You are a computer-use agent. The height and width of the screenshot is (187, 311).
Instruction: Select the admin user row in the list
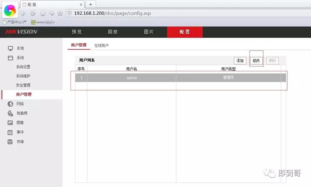[131, 78]
